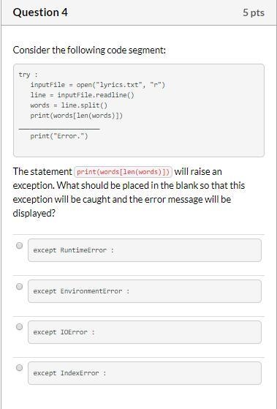This screenshot has height=409, width=277.
Task: Click the 'except IndexError :' answer box
Action: (x=145, y=373)
